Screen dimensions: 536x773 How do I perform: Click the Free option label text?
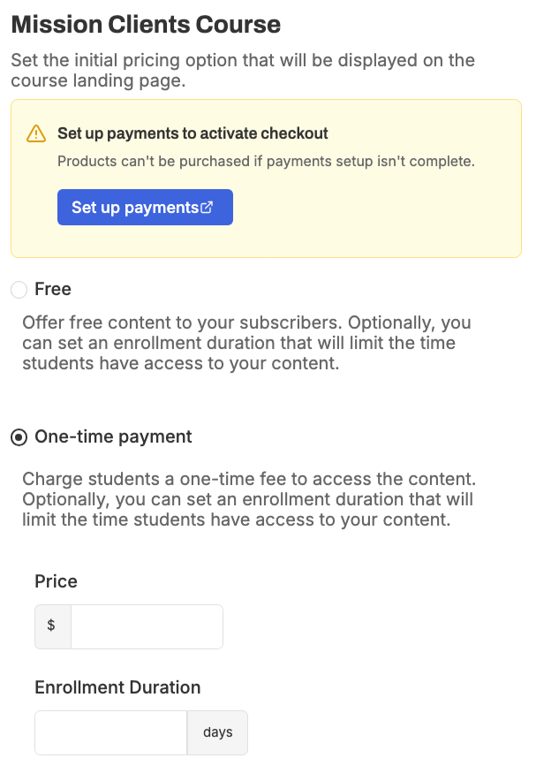pyautogui.click(x=53, y=289)
